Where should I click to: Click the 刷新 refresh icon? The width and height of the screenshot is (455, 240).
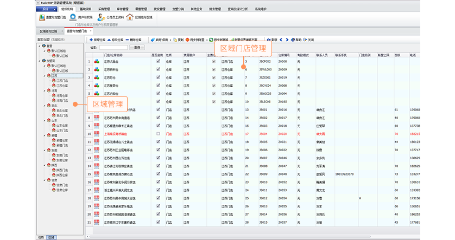pos(268,40)
